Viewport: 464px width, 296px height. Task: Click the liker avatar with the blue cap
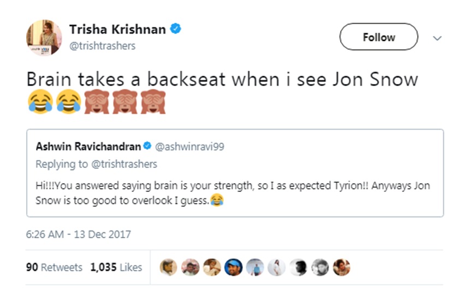(x=233, y=267)
